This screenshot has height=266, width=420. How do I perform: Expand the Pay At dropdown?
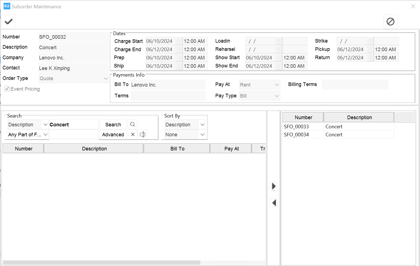pyautogui.click(x=276, y=85)
